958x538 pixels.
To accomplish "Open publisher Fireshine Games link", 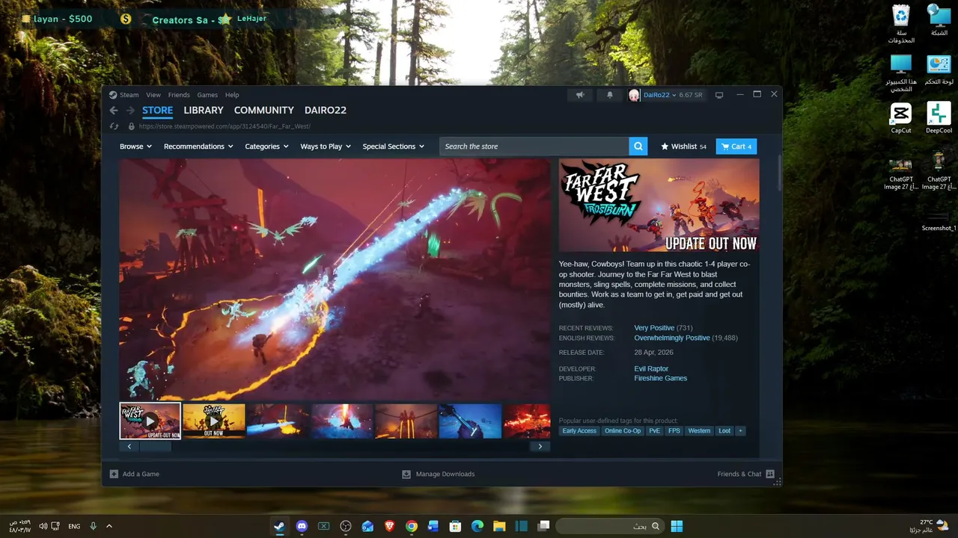I will (660, 378).
